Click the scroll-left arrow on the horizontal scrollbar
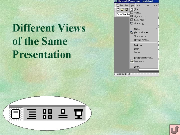180x135 pixels. pyautogui.click(x=128, y=74)
